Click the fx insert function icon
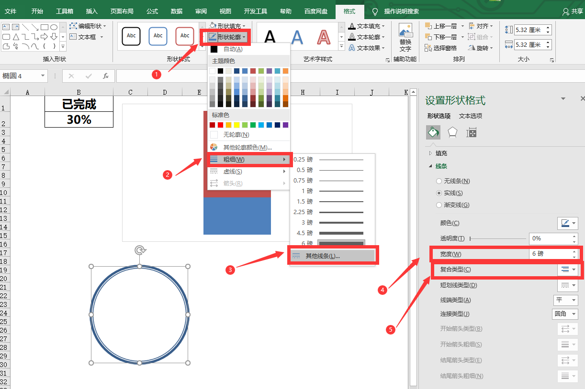The height and width of the screenshot is (389, 585). (x=106, y=76)
